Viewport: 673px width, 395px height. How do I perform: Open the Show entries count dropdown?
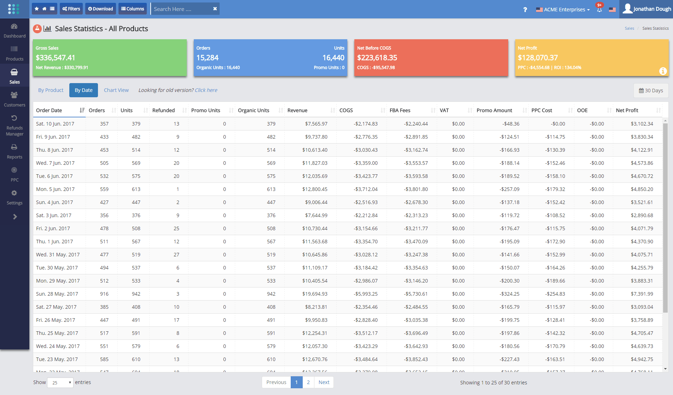[x=60, y=383]
